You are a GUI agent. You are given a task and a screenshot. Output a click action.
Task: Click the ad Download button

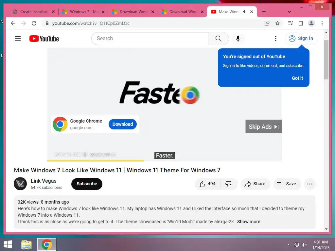tap(123, 124)
